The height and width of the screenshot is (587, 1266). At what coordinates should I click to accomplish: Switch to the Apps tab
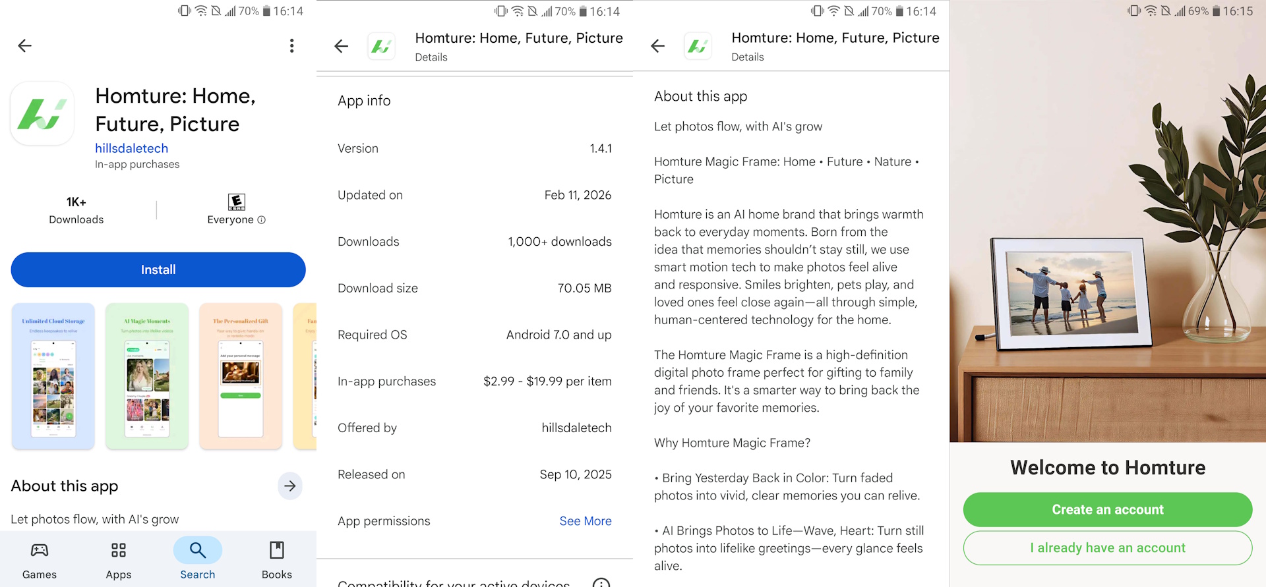(x=119, y=560)
